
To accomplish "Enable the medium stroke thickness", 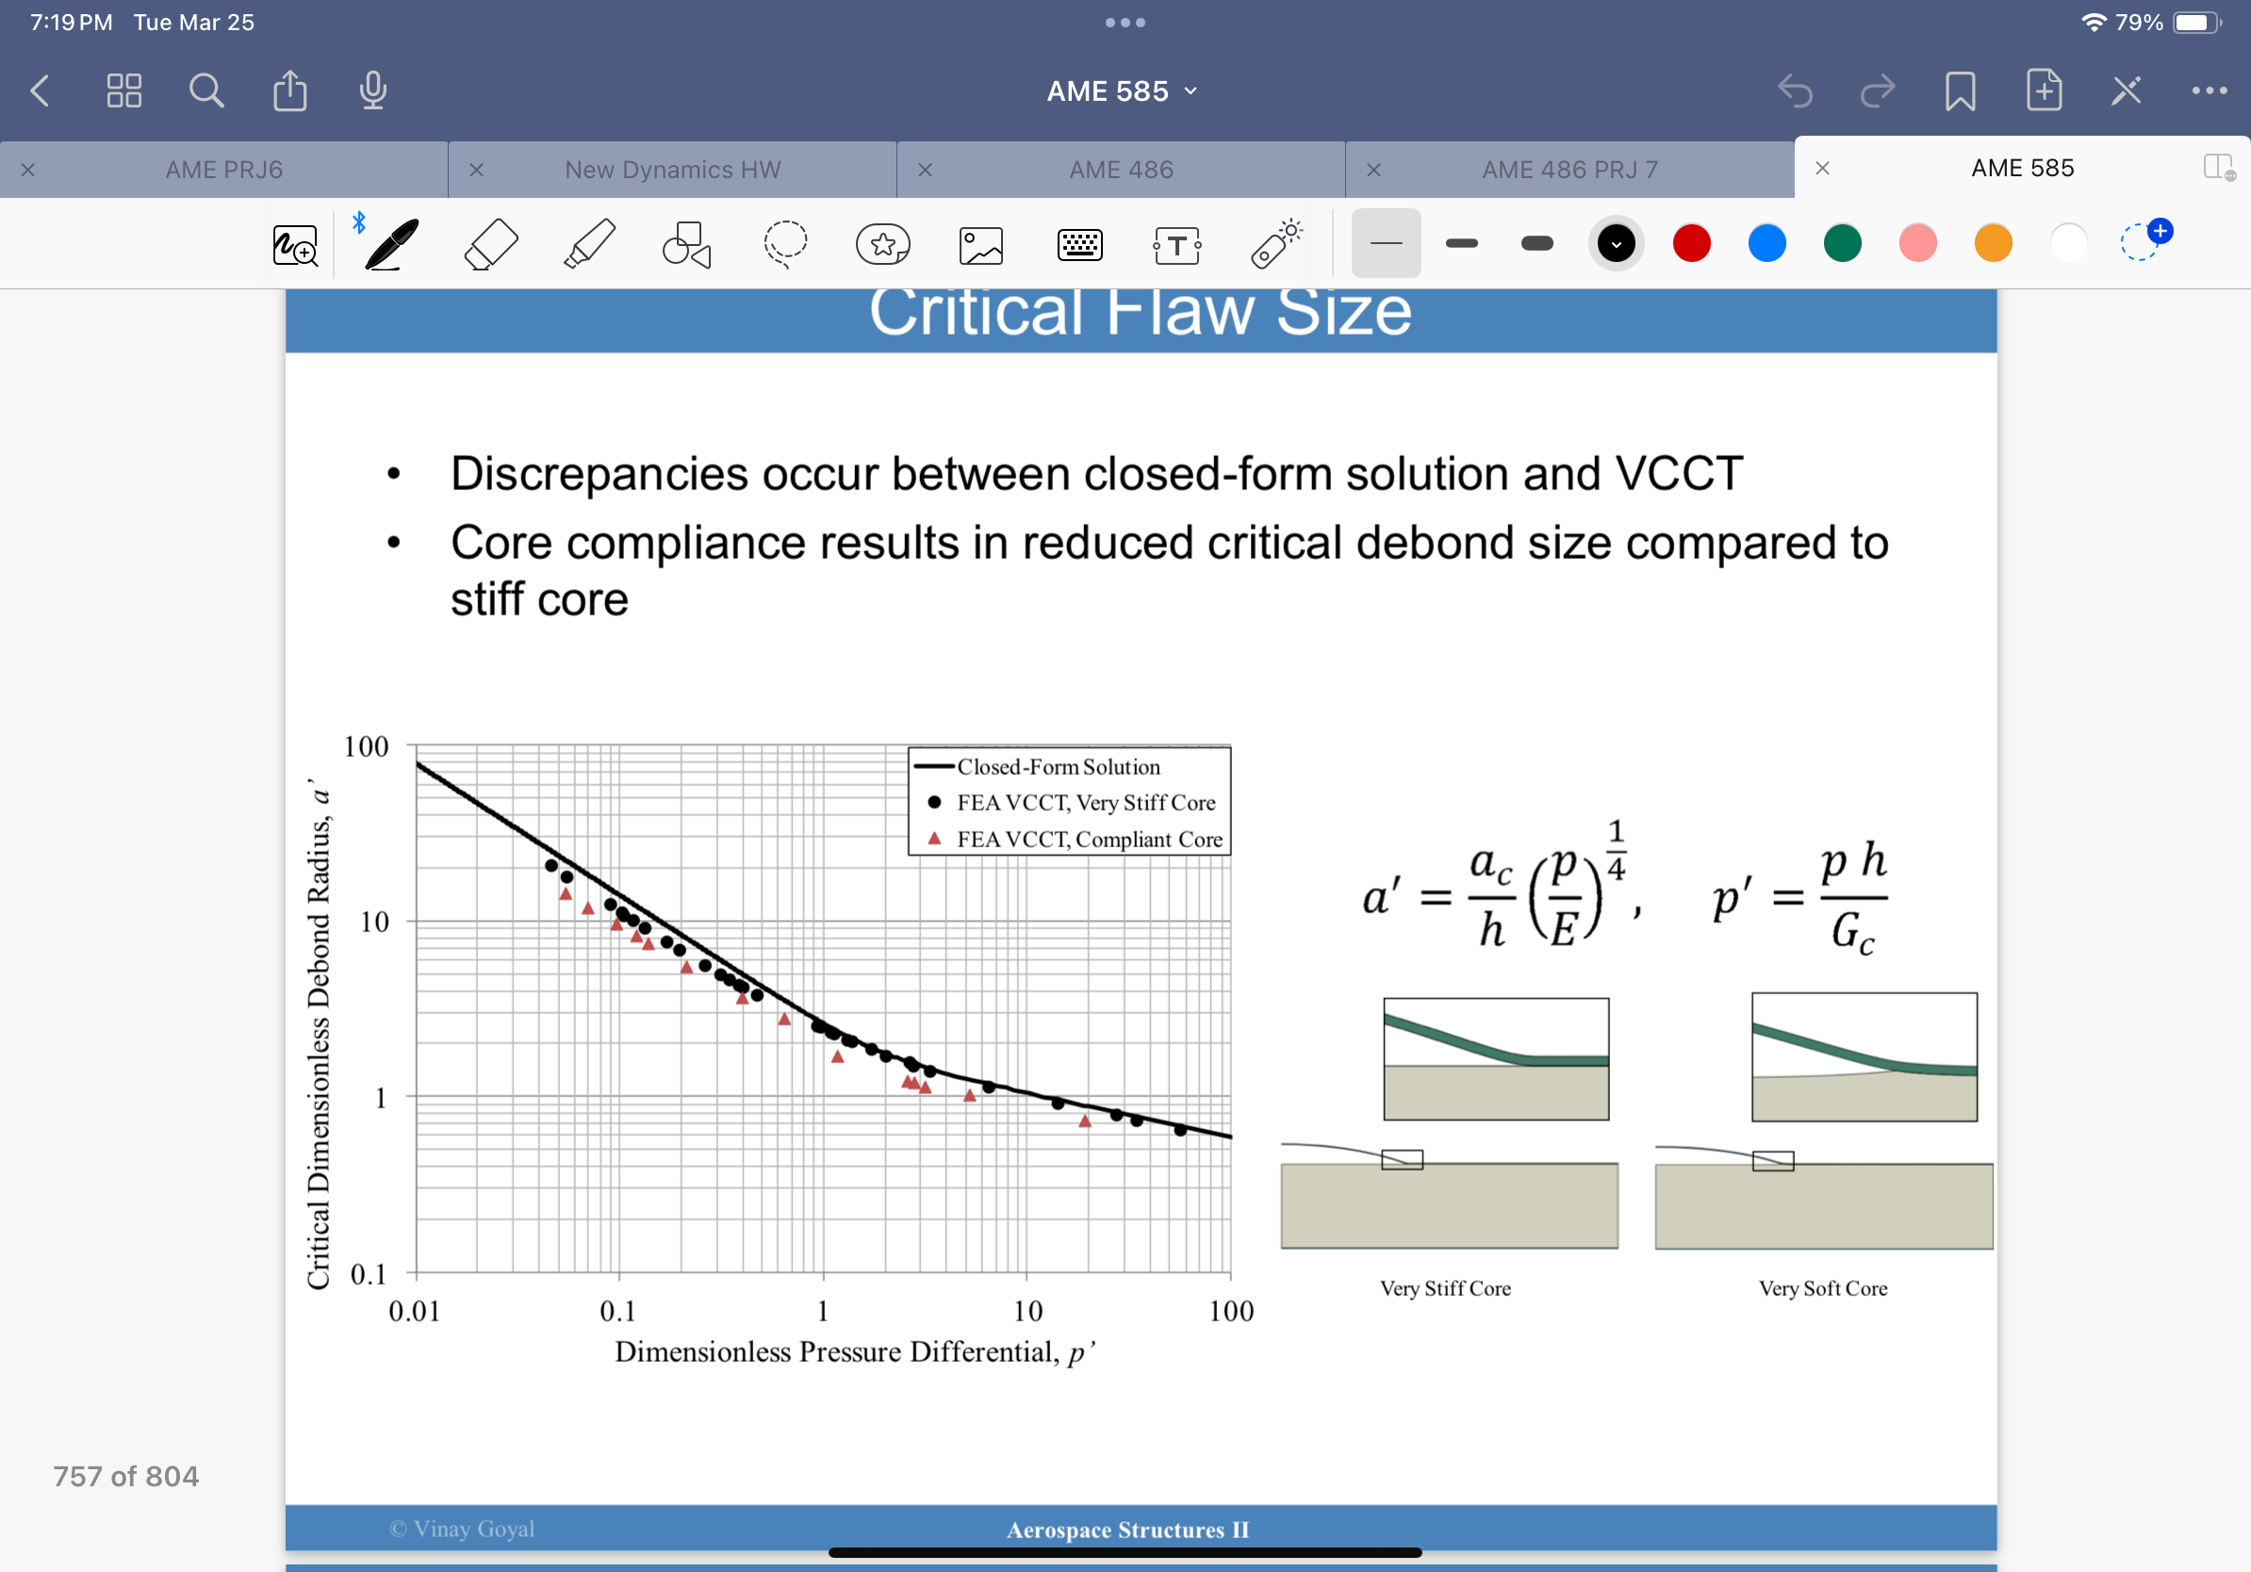I will [1461, 243].
